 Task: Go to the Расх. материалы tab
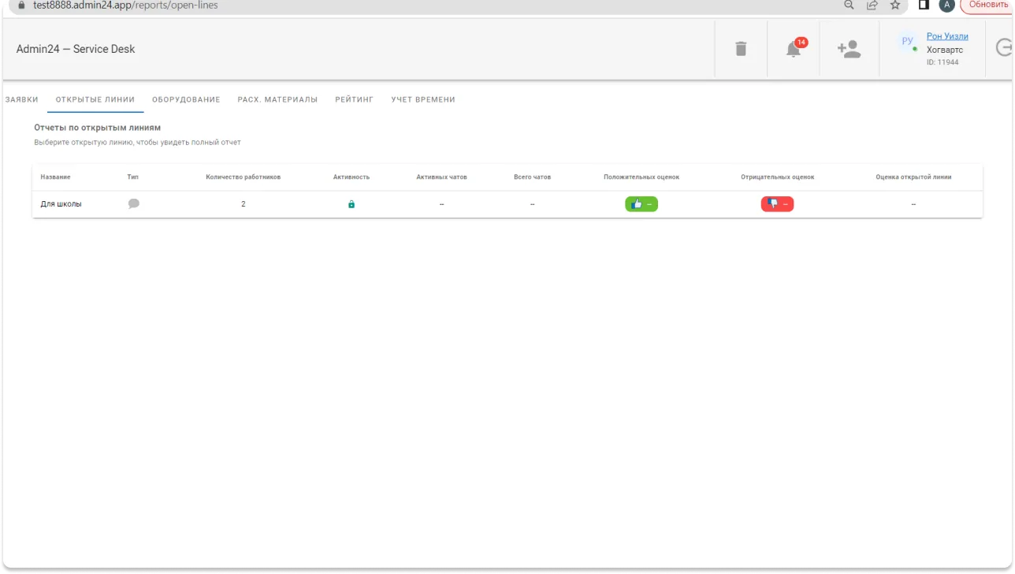277,99
